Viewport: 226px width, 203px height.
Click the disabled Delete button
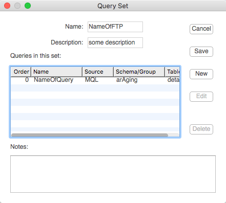[x=201, y=129]
